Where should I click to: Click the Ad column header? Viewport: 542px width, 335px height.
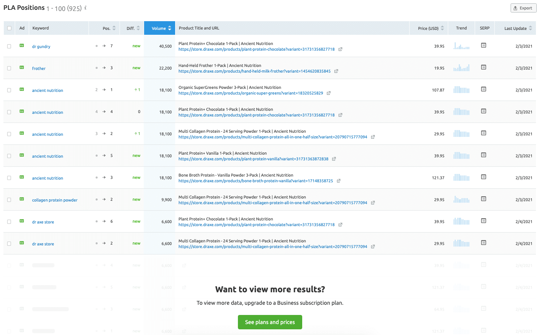point(22,28)
